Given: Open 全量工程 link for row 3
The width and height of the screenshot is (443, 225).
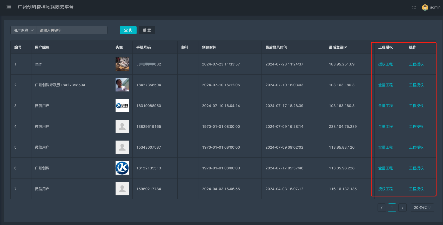Looking at the screenshot, I should pyautogui.click(x=385, y=106).
